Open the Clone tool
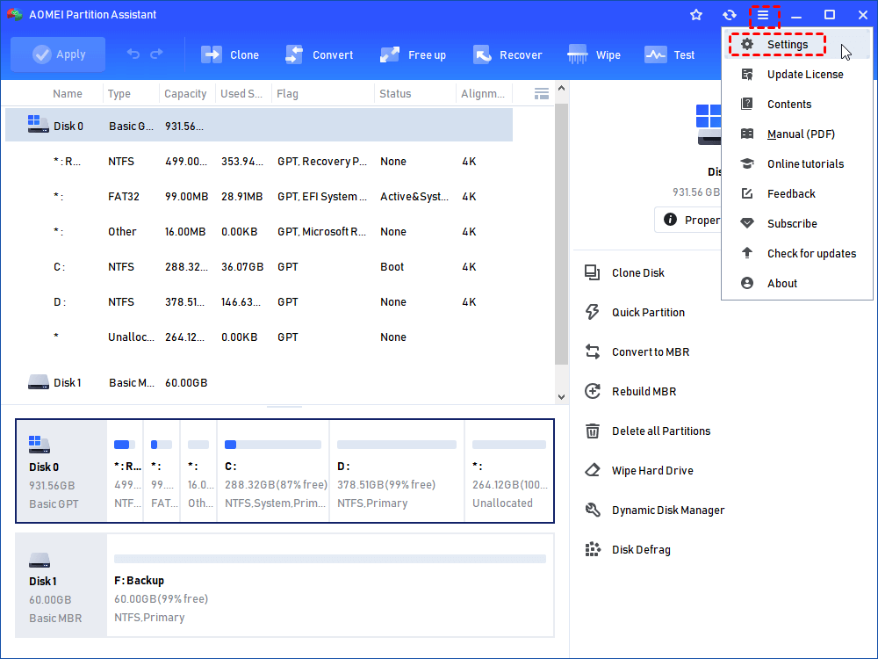Screen dimensions: 878x659 pos(230,54)
